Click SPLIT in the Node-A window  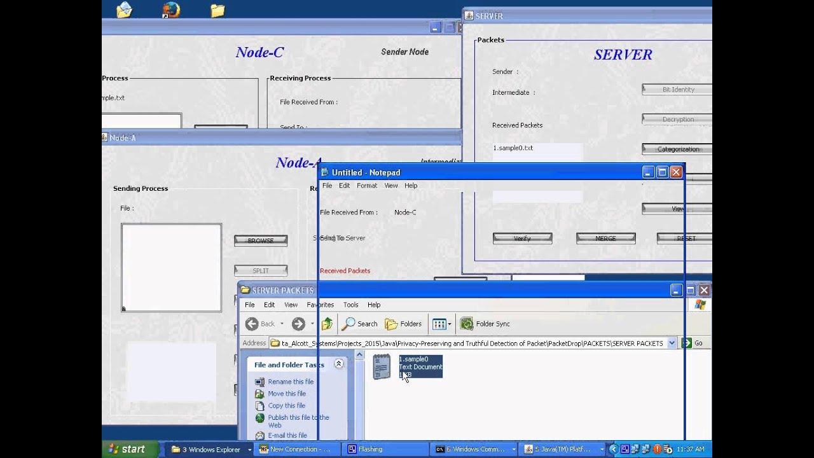pos(261,270)
